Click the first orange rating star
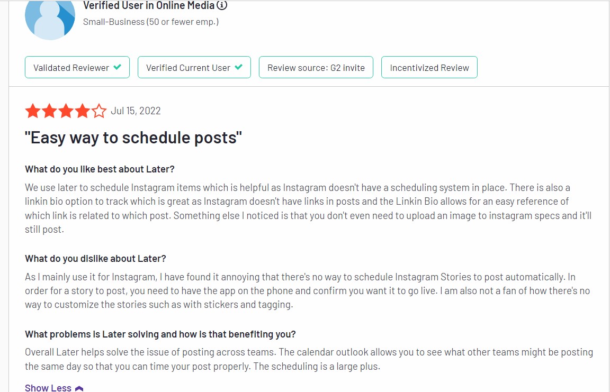The width and height of the screenshot is (610, 392). pos(33,111)
